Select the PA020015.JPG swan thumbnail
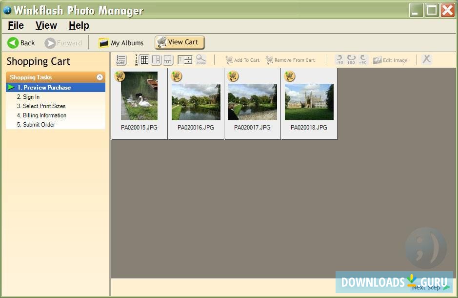This screenshot has width=458, height=298. point(139,96)
